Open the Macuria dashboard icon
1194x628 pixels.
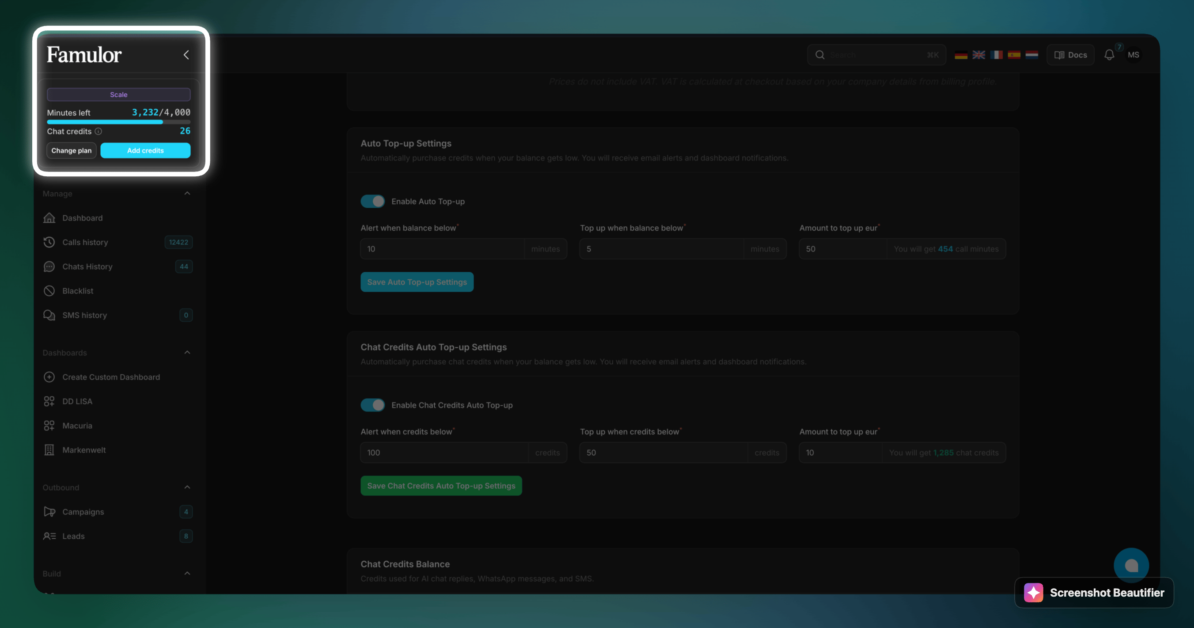(49, 426)
